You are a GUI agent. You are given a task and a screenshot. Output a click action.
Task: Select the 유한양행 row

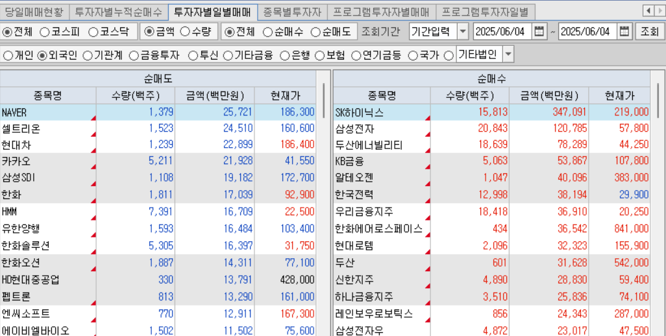158,229
